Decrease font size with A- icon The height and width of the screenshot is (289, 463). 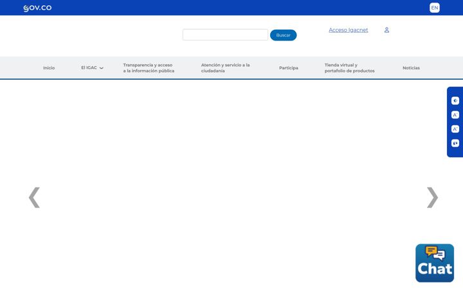click(x=455, y=115)
